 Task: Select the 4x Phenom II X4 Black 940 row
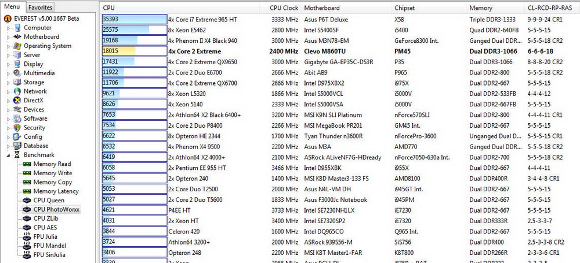pos(340,40)
